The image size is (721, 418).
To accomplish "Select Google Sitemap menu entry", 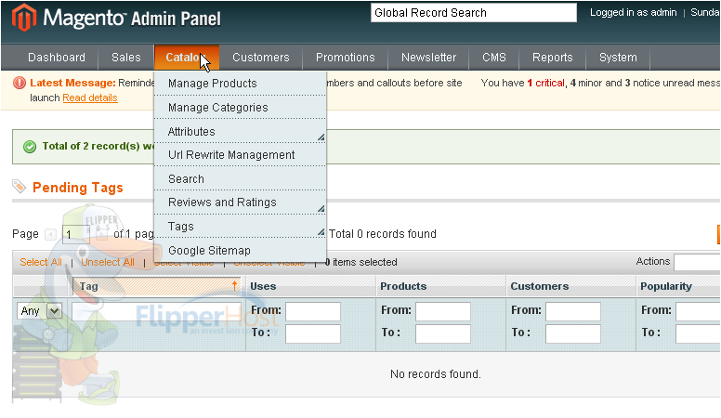I will [240, 250].
